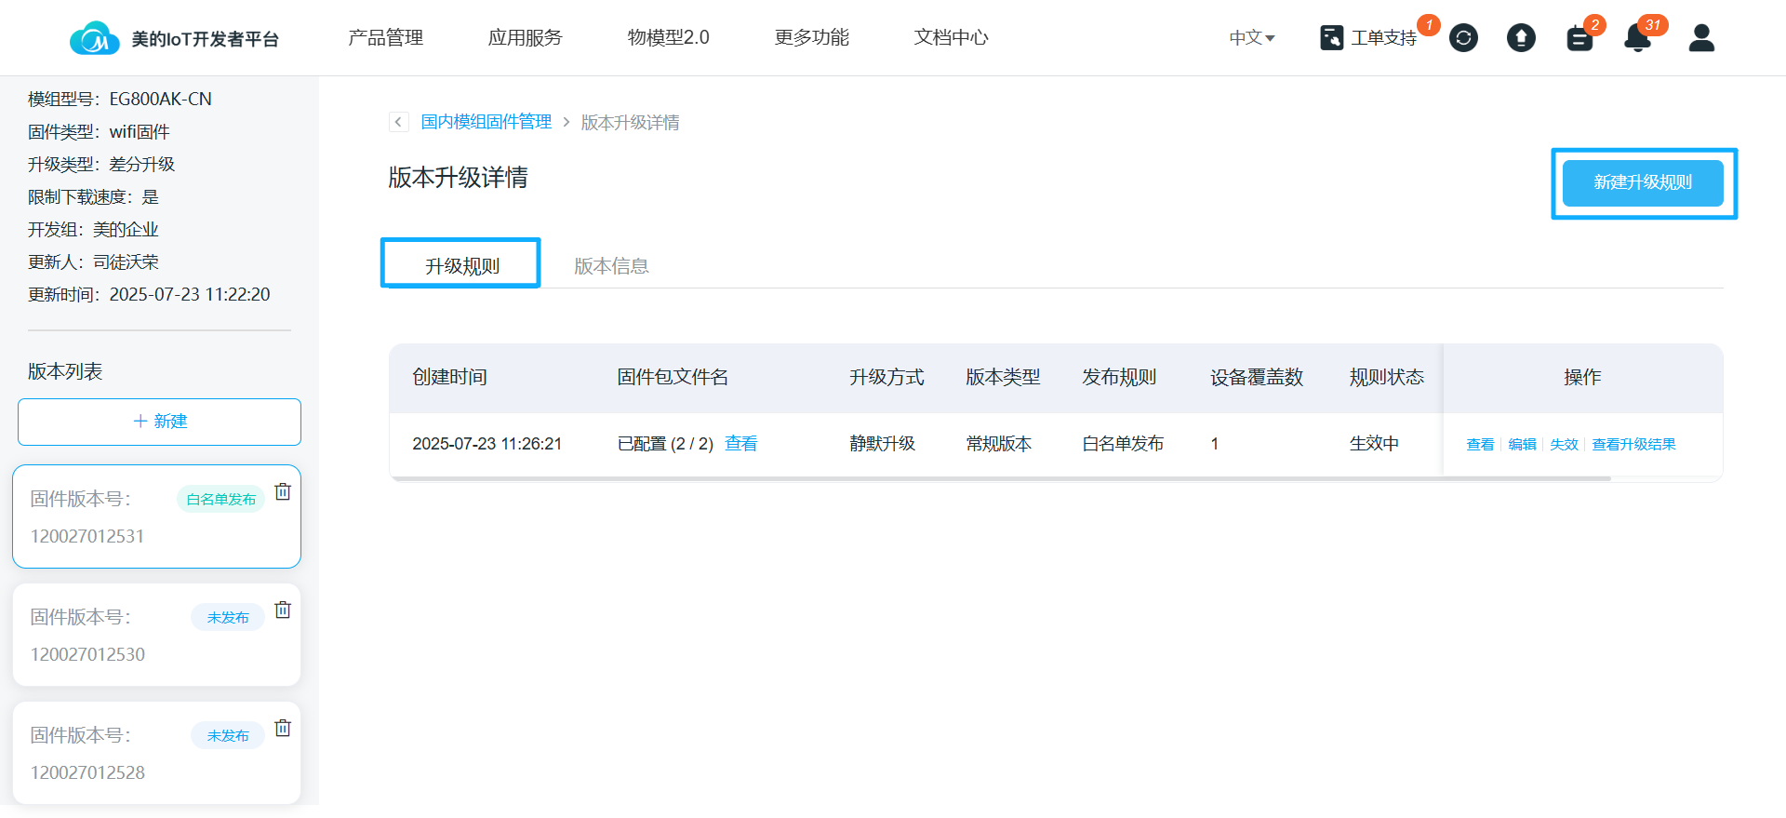Delete firmware version 120027012530 via trash icon

pyautogui.click(x=283, y=610)
